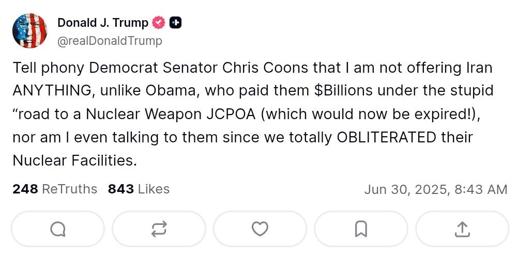This screenshot has height=260, width=517.
Task: Share the post via upload arrow icon
Action: pyautogui.click(x=463, y=229)
